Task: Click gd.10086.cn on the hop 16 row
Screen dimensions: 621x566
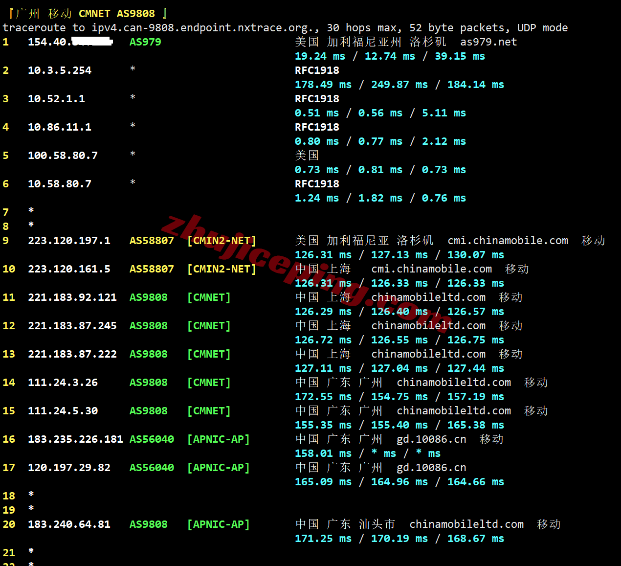Action: tap(431, 439)
